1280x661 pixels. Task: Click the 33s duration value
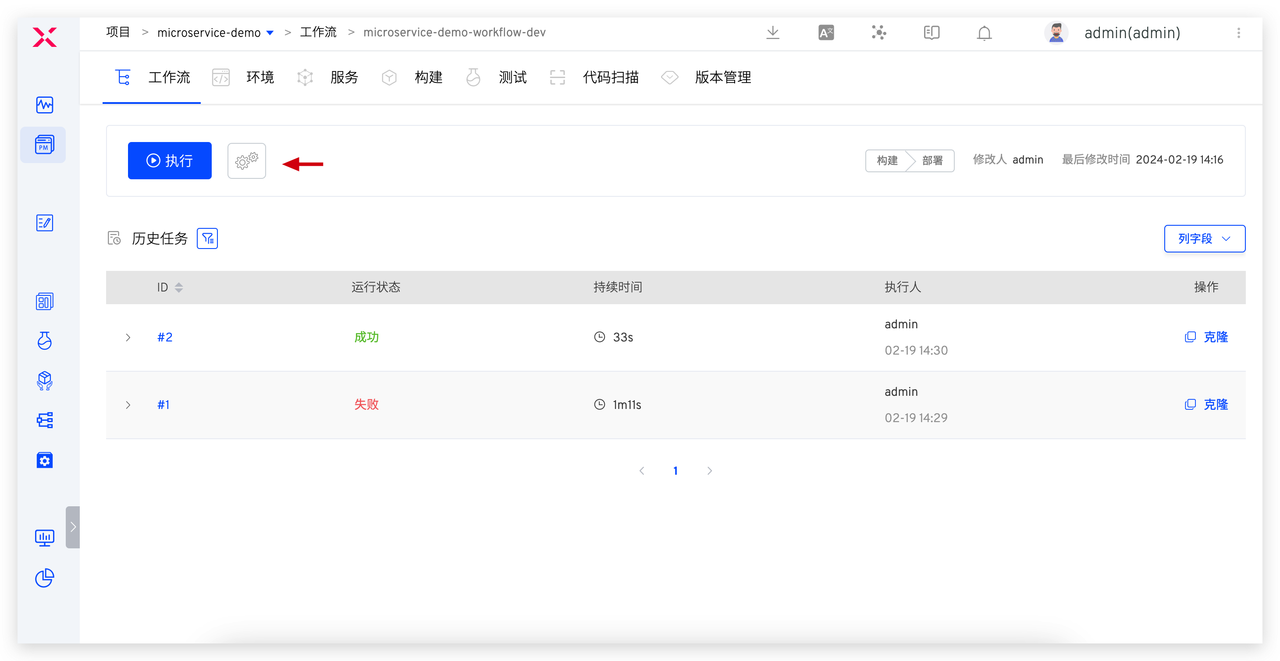tap(622, 338)
